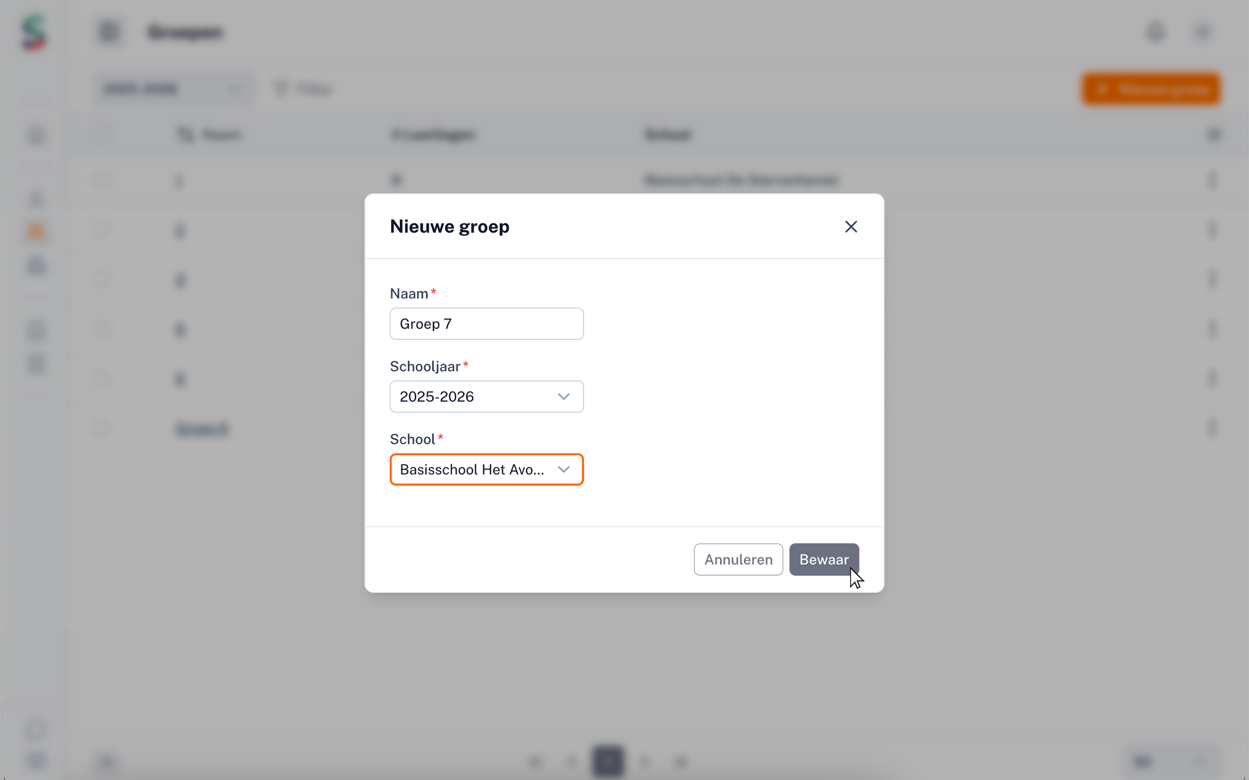Click the orange Nieuwe groep button
Screen dimensions: 1249x780
(x=1151, y=89)
